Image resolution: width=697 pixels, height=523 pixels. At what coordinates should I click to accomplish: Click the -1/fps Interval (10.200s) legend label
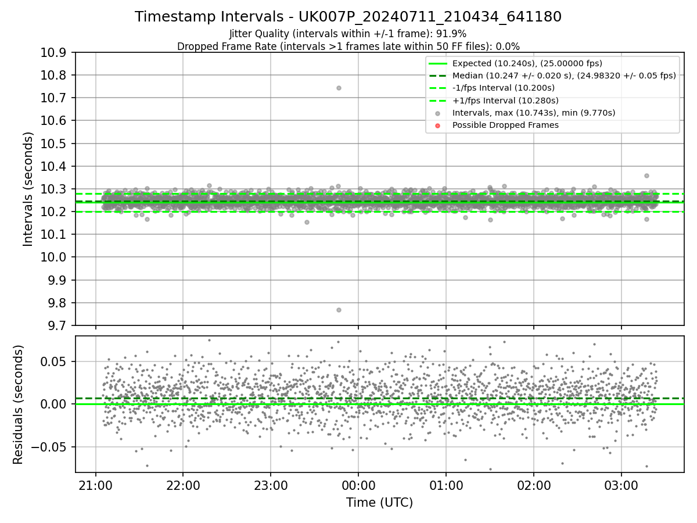[x=504, y=88]
